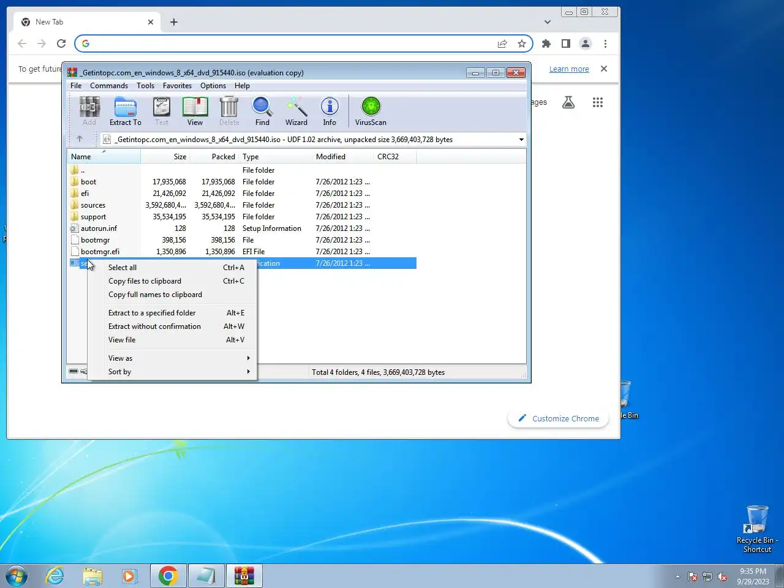Open the Help menu
The image size is (784, 588).
pyautogui.click(x=242, y=86)
